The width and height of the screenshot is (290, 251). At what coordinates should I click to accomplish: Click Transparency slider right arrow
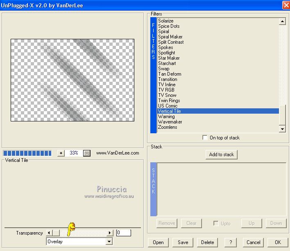click(110, 233)
